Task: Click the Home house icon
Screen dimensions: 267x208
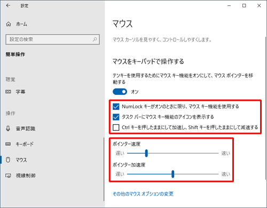Action: click(9, 24)
